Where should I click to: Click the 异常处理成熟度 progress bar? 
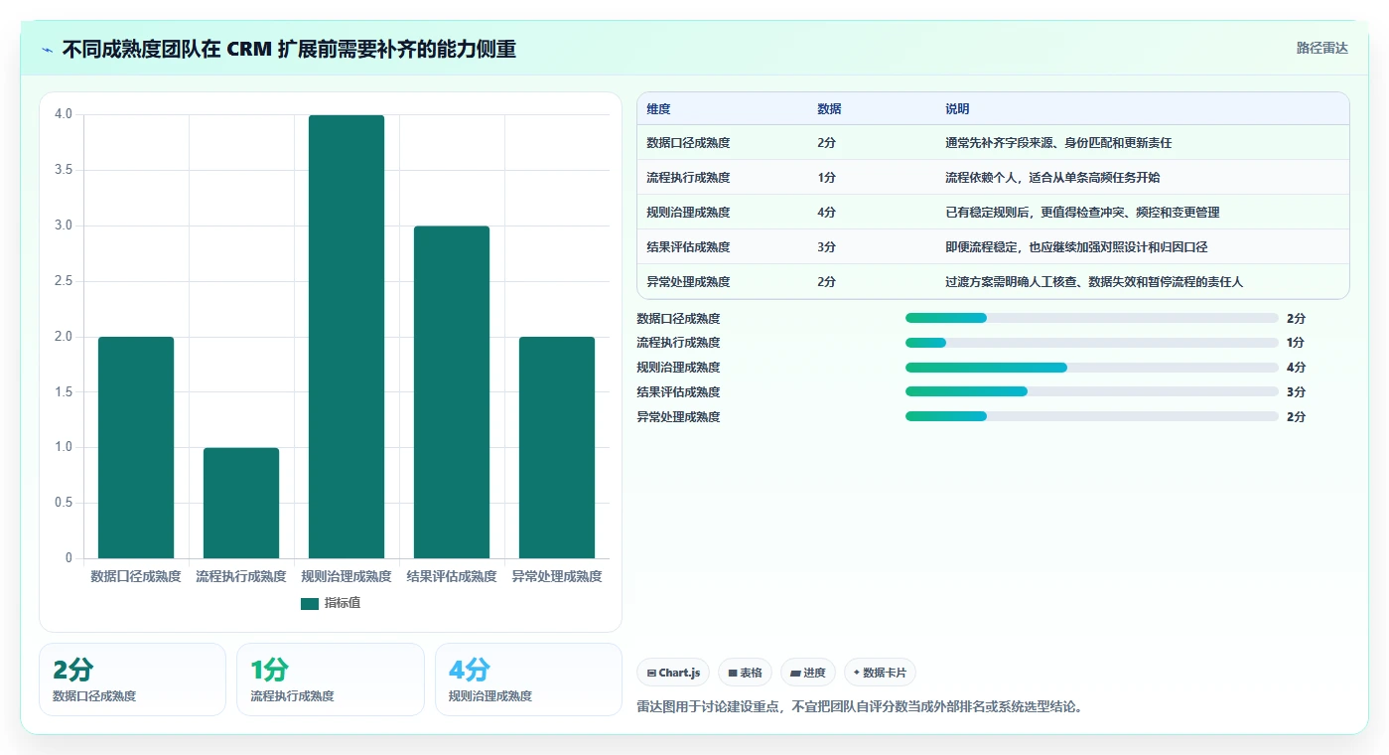1092,416
